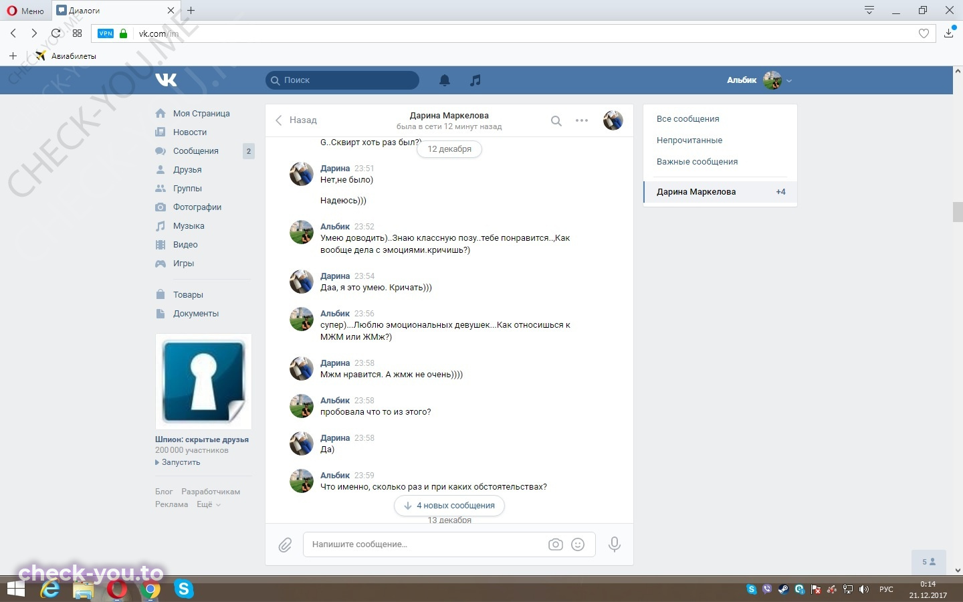963x602 pixels.
Task: Open Разработчикам footer link
Action: click(x=211, y=492)
